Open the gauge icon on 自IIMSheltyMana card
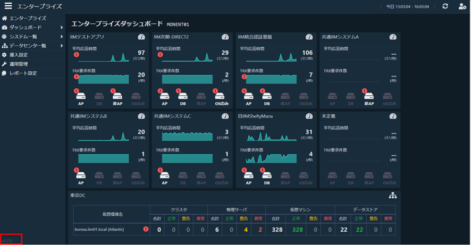Screen dimensions: 471x245 pyautogui.click(x=309, y=116)
